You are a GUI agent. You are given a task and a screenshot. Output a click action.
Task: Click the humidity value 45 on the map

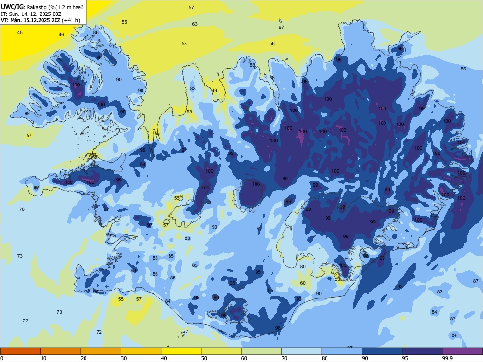(20, 33)
